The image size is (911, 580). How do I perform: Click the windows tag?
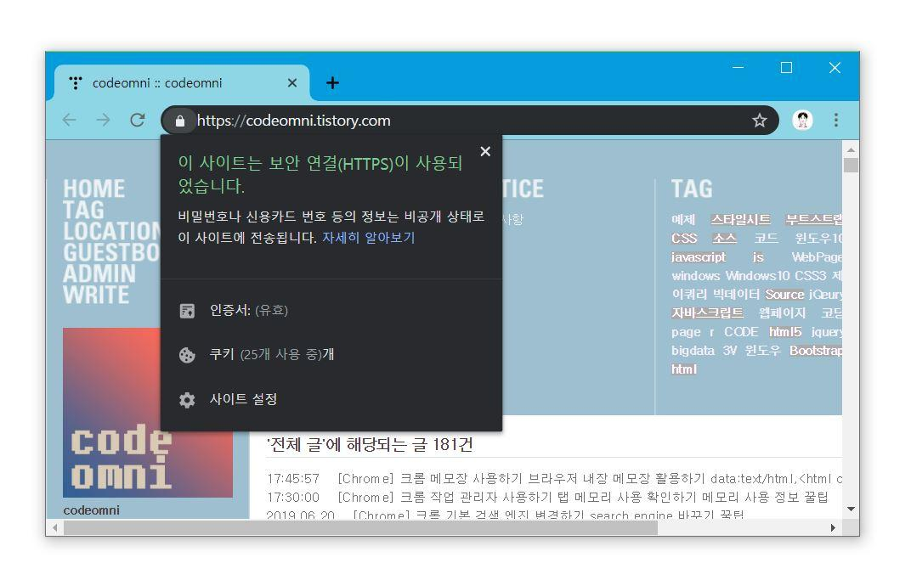(695, 276)
